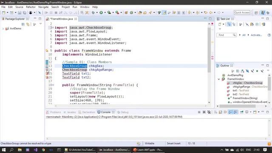Toggle Show Console on Standard Out change

230,112
